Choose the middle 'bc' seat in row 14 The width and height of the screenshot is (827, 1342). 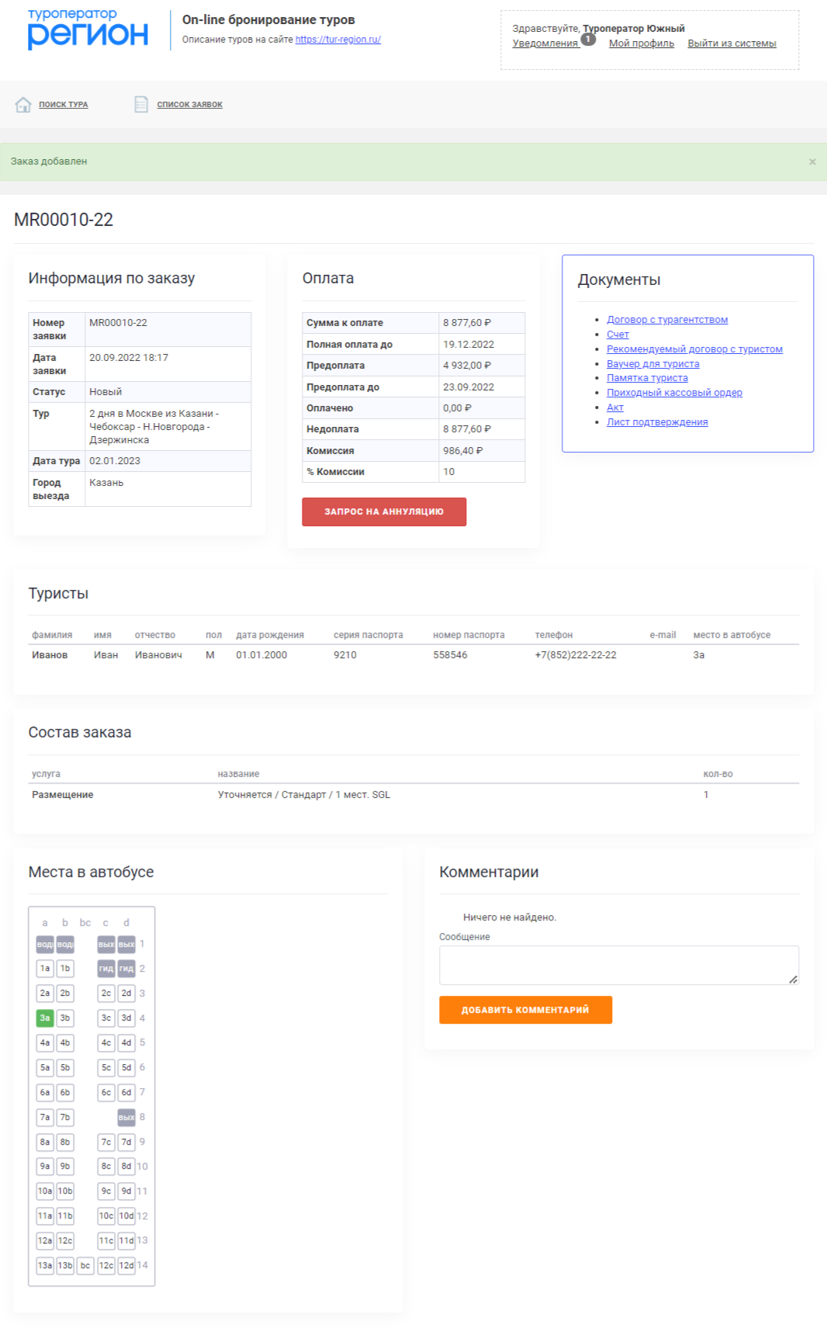click(85, 1265)
